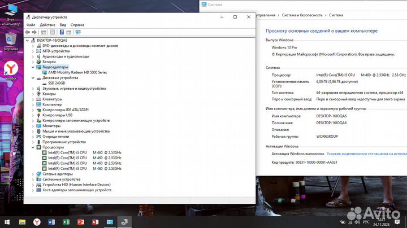Open Word from the taskbar
The height and width of the screenshot is (228, 407).
[51, 222]
